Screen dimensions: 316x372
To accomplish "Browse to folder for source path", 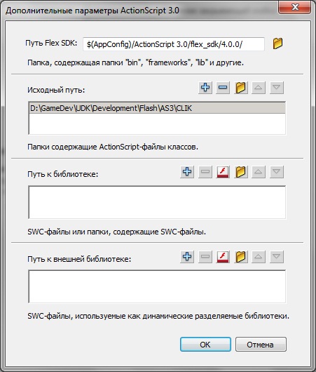I will (240, 88).
